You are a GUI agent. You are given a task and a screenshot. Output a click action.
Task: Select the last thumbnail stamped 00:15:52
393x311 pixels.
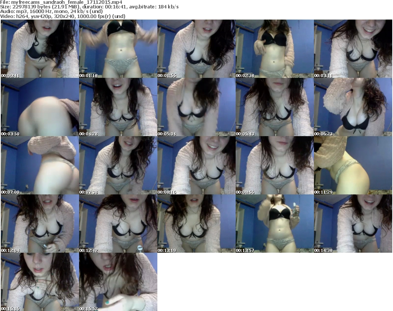118,282
